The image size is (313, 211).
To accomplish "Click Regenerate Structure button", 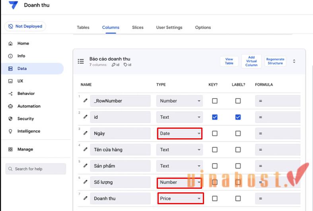I will 275,61.
